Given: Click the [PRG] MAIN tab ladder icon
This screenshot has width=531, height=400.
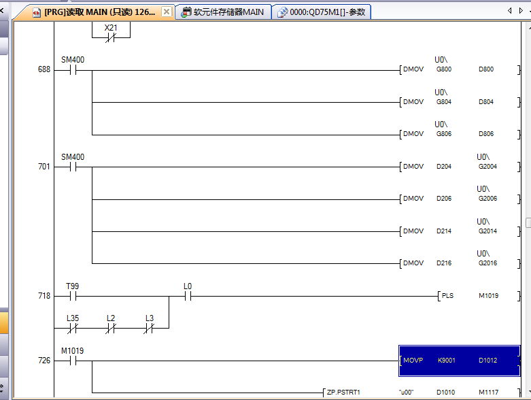Looking at the screenshot, I should point(37,12).
